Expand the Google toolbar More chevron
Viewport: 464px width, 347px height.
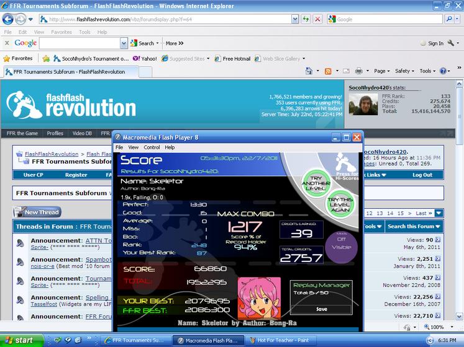[x=175, y=43]
